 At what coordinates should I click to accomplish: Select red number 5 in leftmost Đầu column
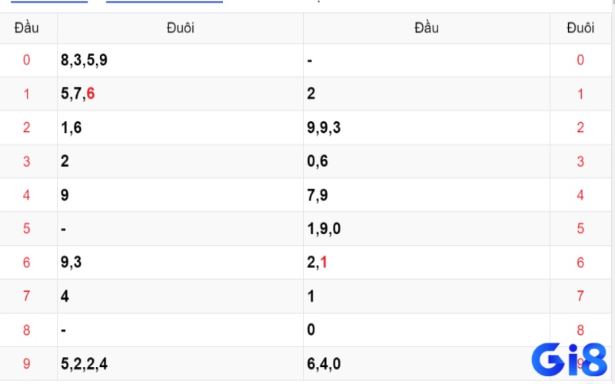click(x=27, y=229)
